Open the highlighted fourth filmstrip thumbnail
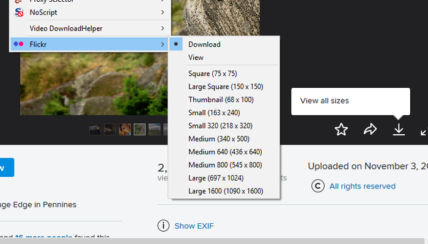 pyautogui.click(x=139, y=129)
